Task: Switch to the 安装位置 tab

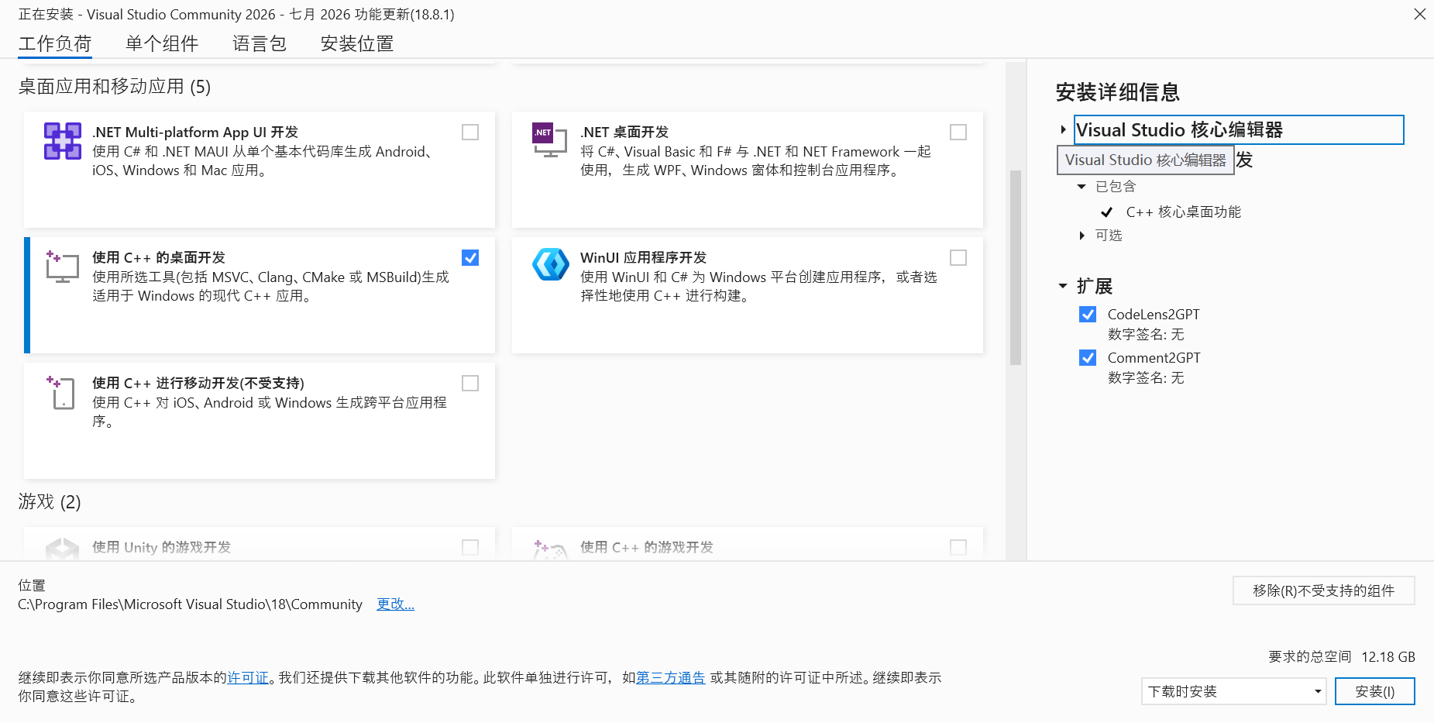Action: 357,43
